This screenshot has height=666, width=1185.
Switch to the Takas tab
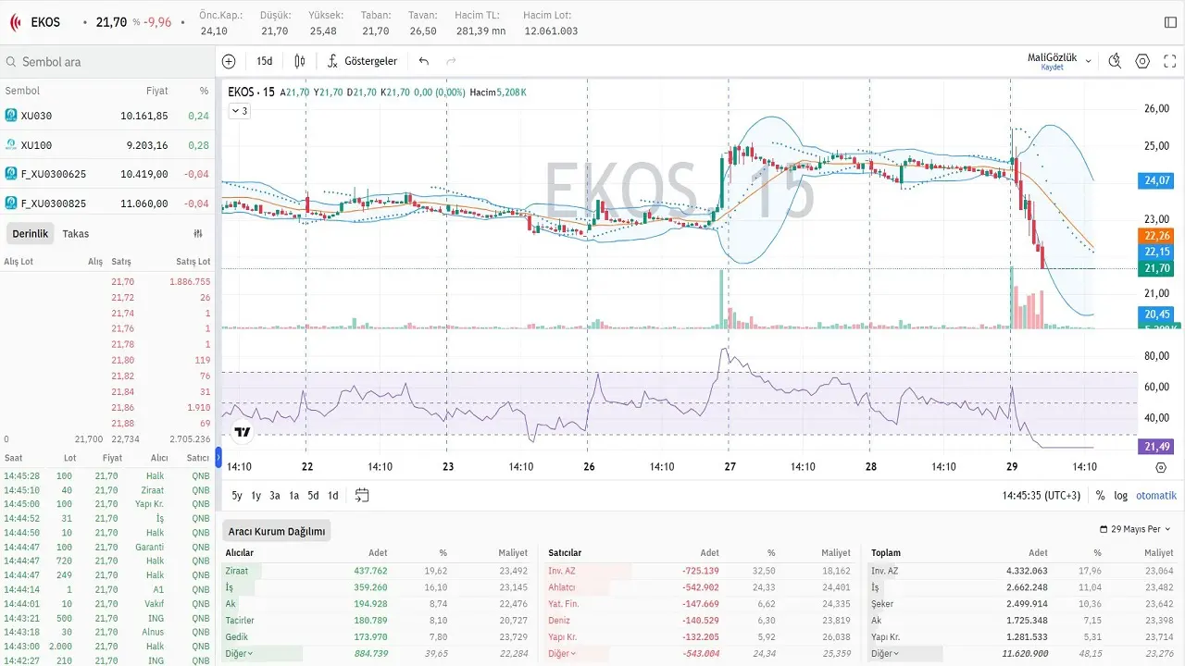[76, 234]
